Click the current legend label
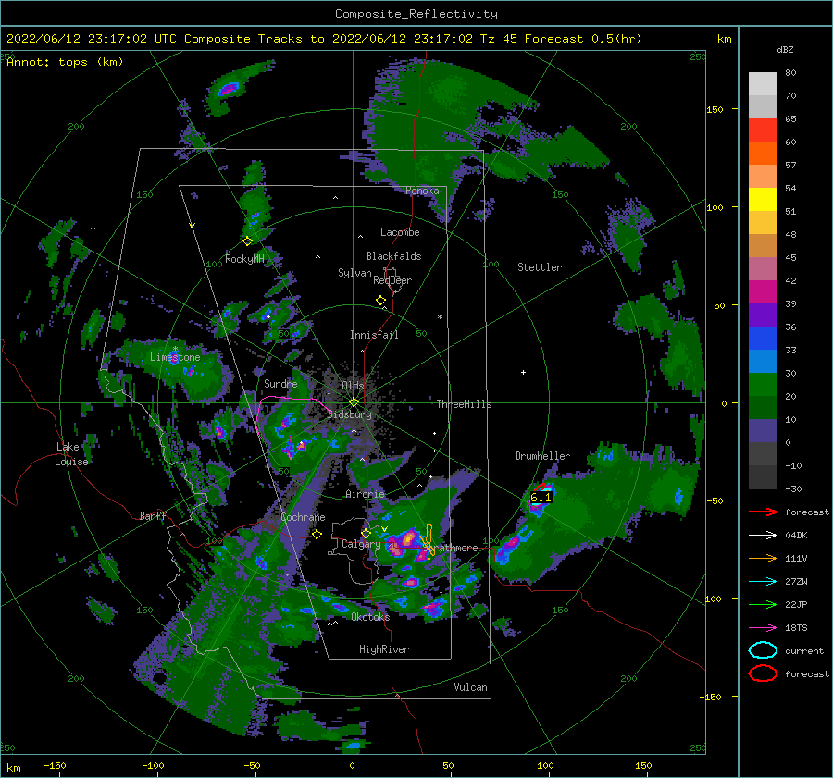Screen dimensions: 833x778 click(803, 651)
